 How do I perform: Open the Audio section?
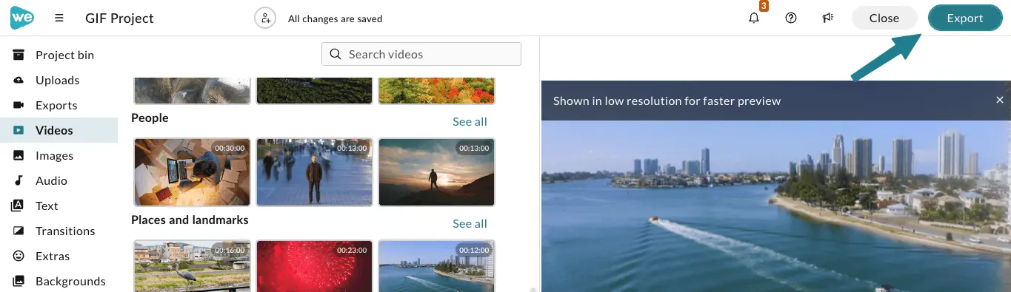pyautogui.click(x=59, y=180)
